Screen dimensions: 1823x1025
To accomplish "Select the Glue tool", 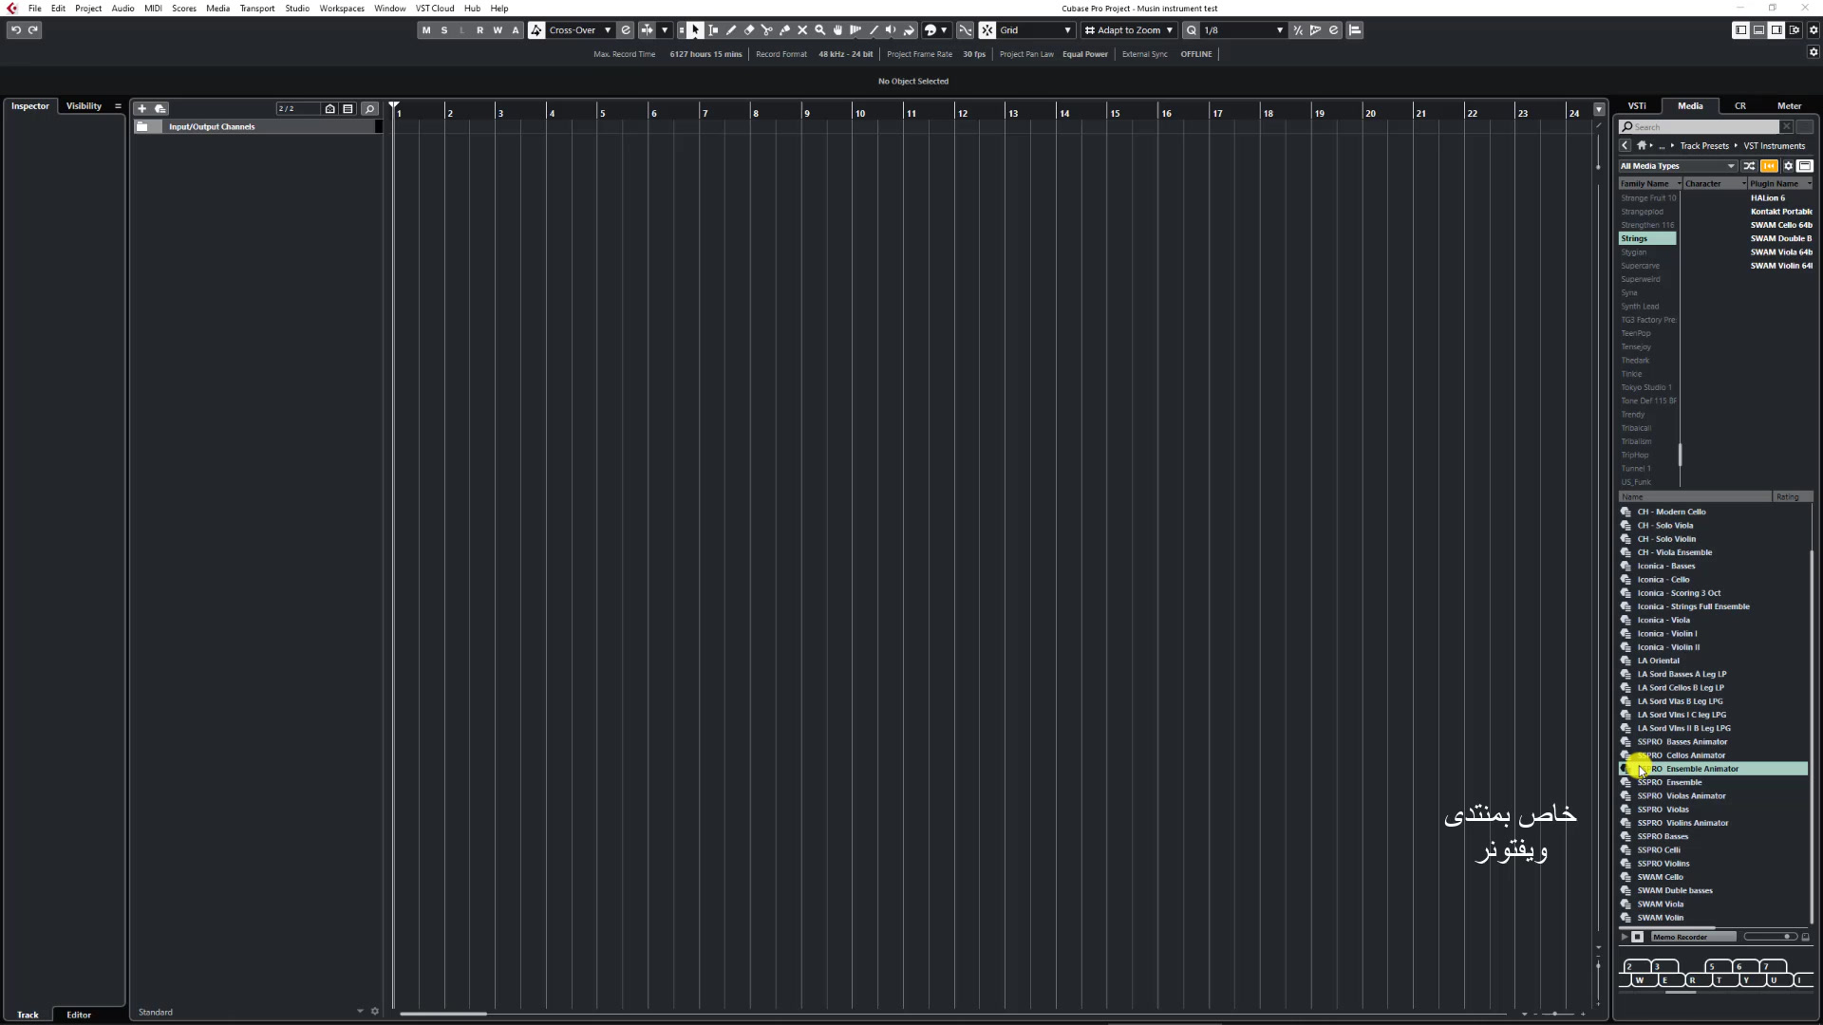I will pos(784,30).
